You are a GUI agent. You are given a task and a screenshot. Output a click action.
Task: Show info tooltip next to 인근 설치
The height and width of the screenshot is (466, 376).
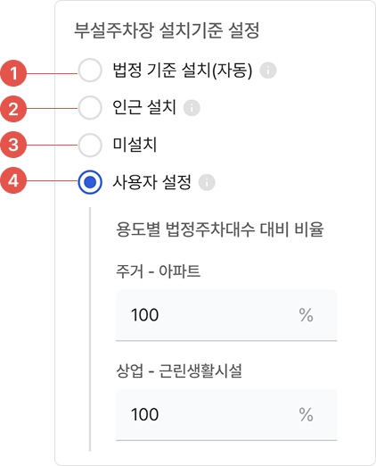(x=192, y=108)
